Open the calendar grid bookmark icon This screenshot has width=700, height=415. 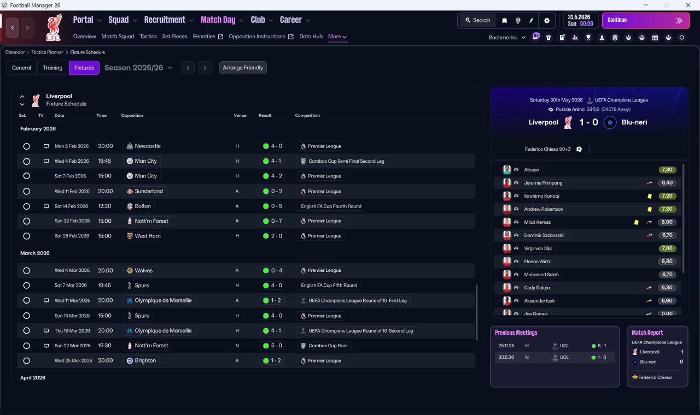655,38
